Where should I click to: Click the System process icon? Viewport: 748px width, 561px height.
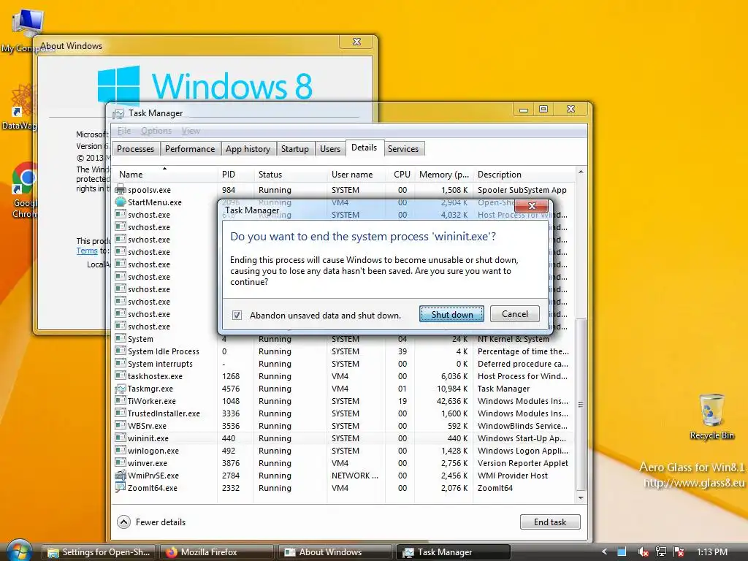[121, 339]
